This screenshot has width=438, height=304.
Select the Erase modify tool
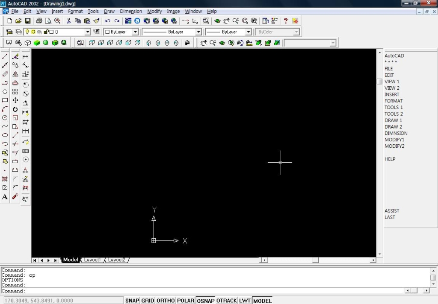pos(15,57)
